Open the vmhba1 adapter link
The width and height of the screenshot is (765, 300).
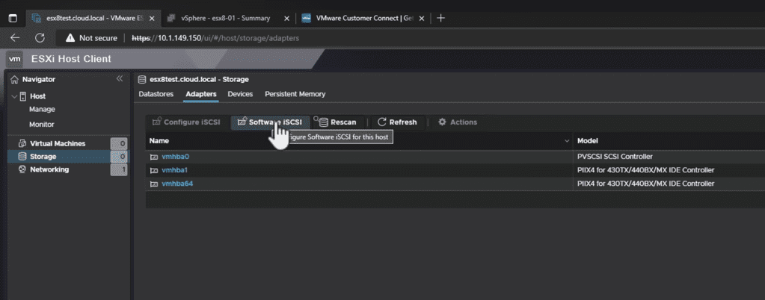click(175, 170)
